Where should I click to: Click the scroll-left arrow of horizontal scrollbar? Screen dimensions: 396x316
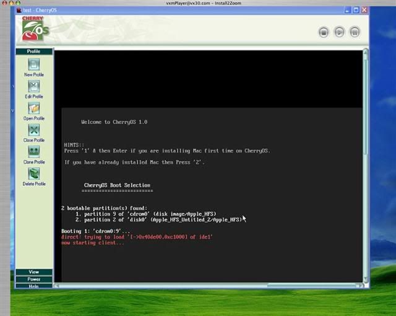57,286
